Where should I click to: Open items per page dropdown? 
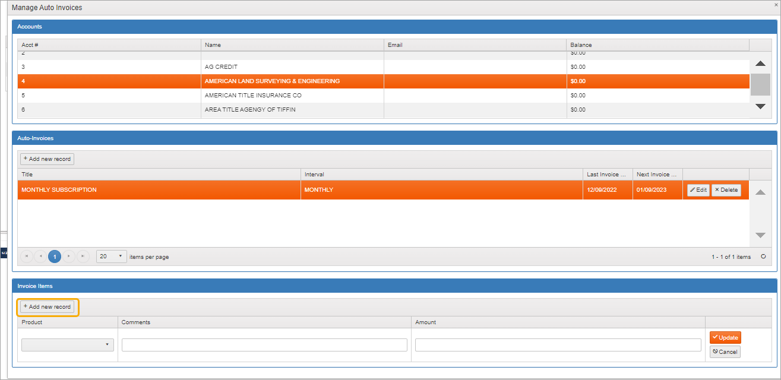pos(112,256)
